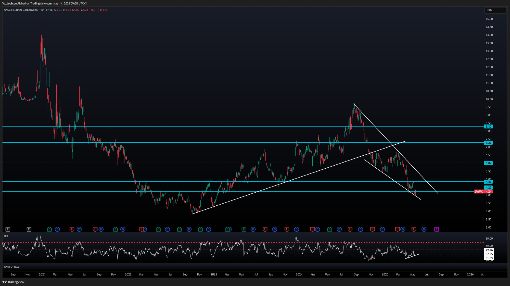Open the green earnings marker for May 2022
This screenshot has height=286, width=510.
(158, 229)
